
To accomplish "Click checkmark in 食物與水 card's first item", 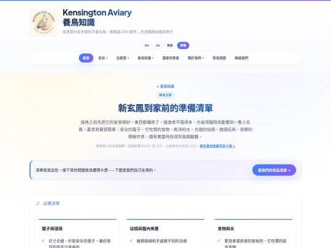I will point(219,241).
